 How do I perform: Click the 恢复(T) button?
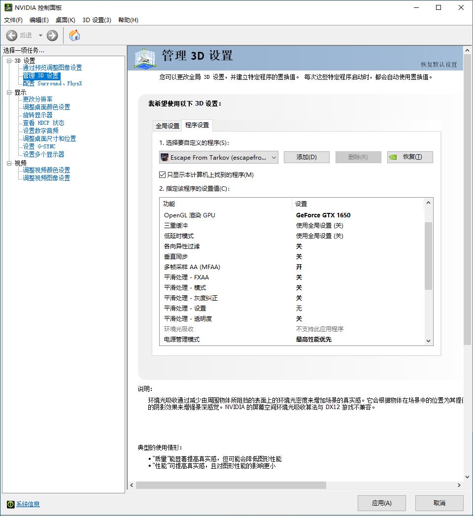(410, 157)
